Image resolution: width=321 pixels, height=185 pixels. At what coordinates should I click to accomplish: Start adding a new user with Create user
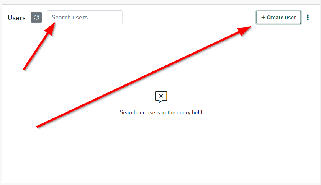coord(278,17)
